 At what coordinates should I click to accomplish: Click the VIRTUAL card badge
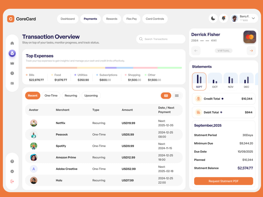[x=224, y=51]
